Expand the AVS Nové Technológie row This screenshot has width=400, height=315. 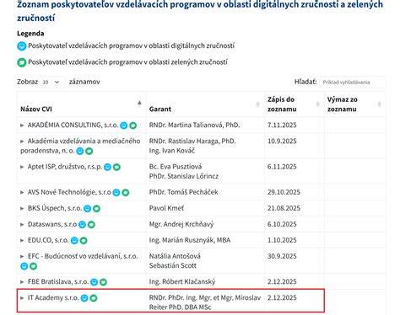[x=22, y=192]
